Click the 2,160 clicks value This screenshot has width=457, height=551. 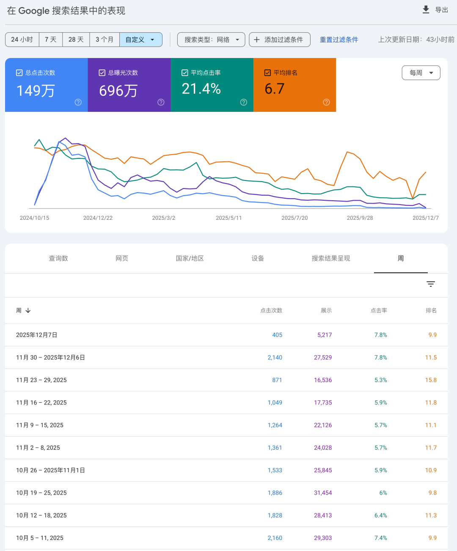pos(275,538)
